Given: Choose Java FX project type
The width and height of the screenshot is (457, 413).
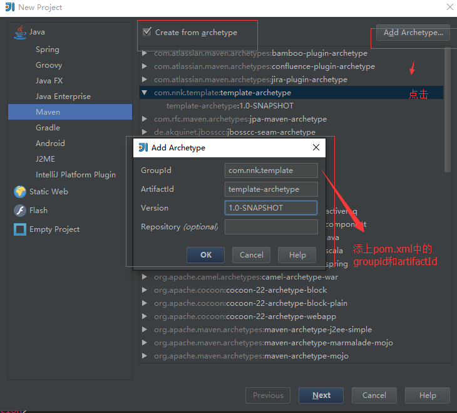Looking at the screenshot, I should point(49,81).
